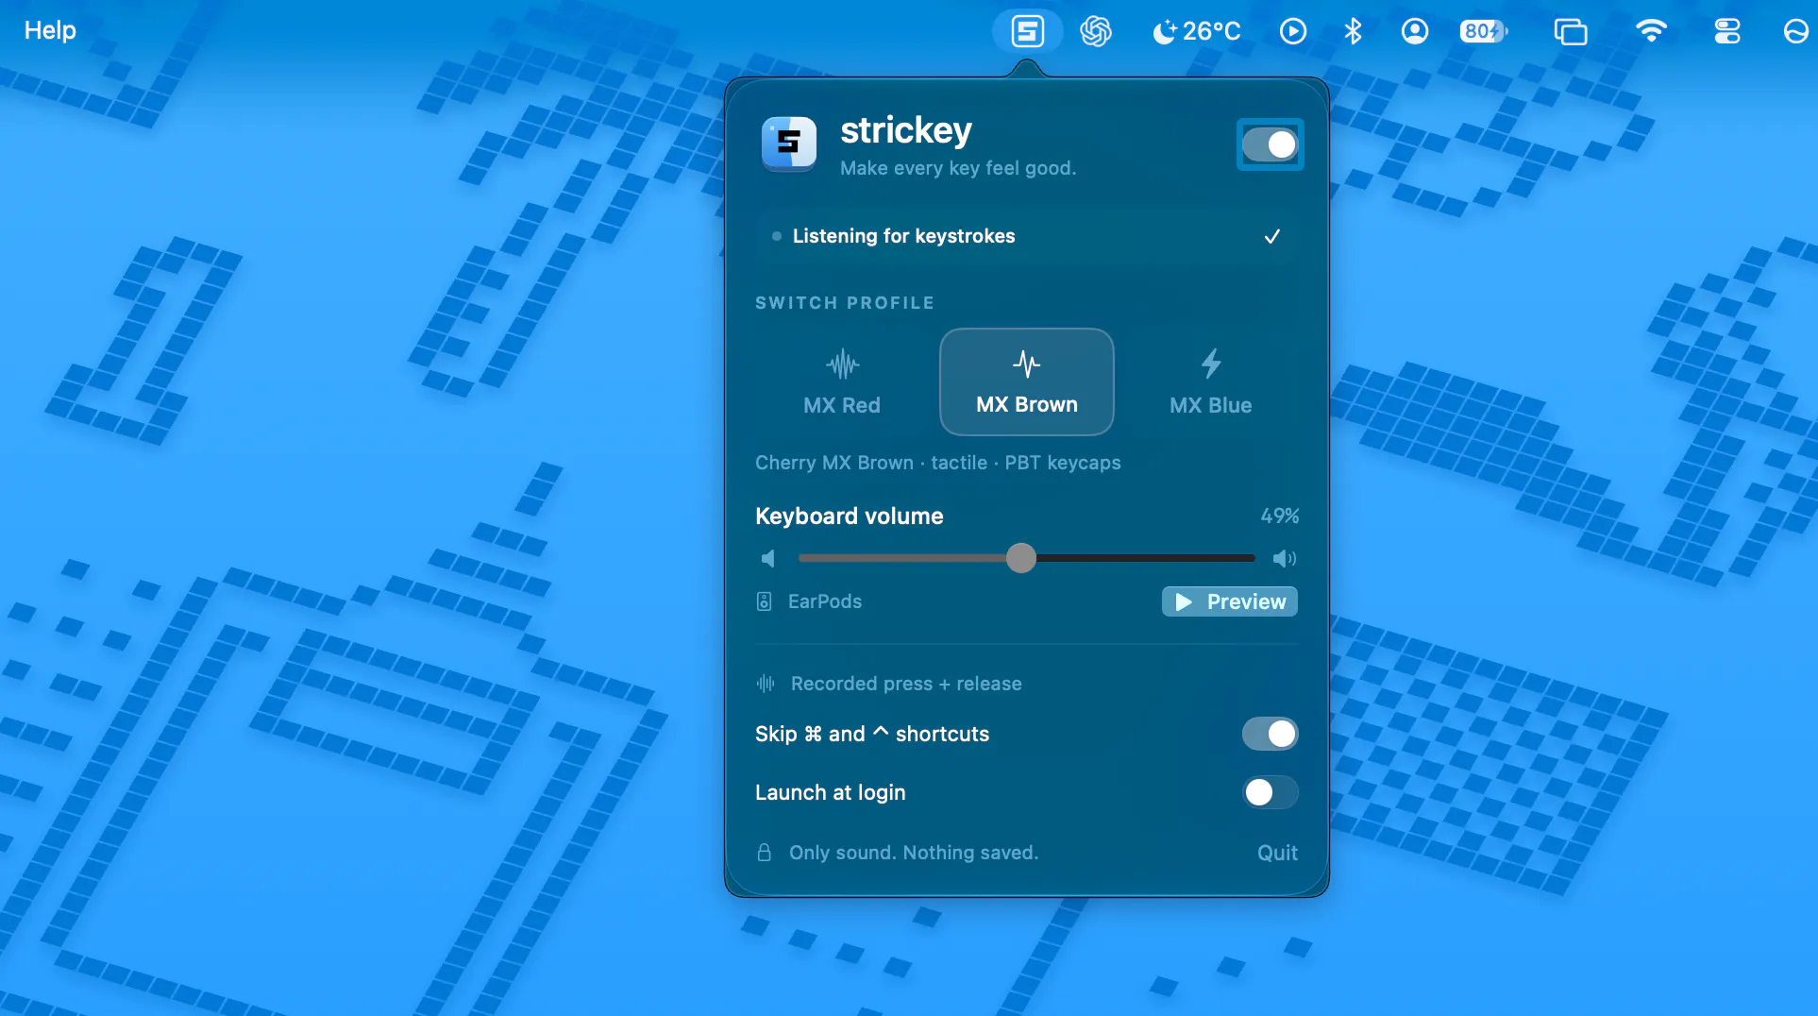This screenshot has width=1818, height=1016.
Task: Click the strickey app logo in popover
Action: [x=789, y=144]
